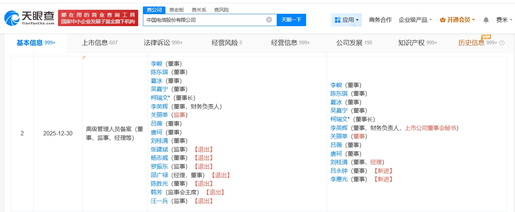
Task: Click the help icon beside 历史信息
Action: click(502, 43)
